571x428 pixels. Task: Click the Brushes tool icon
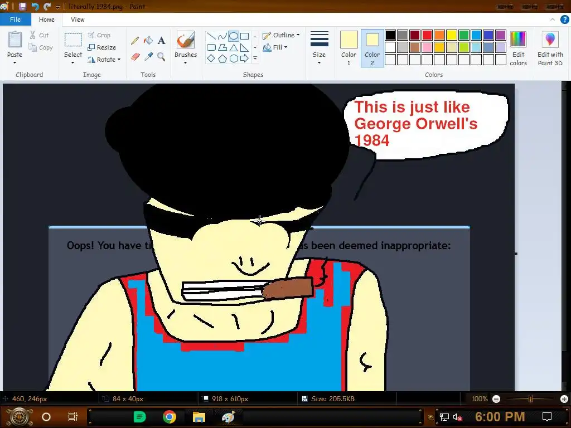(x=185, y=40)
